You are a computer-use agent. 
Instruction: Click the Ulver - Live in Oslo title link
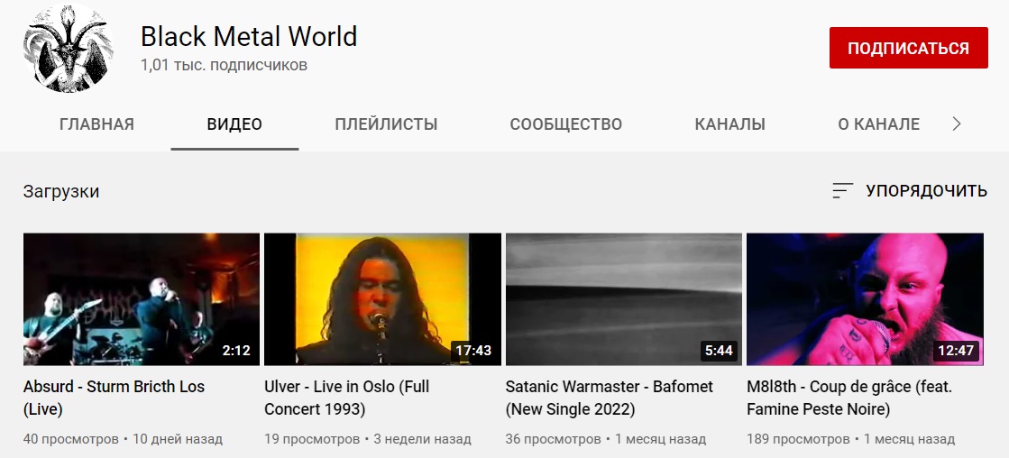[x=347, y=398]
